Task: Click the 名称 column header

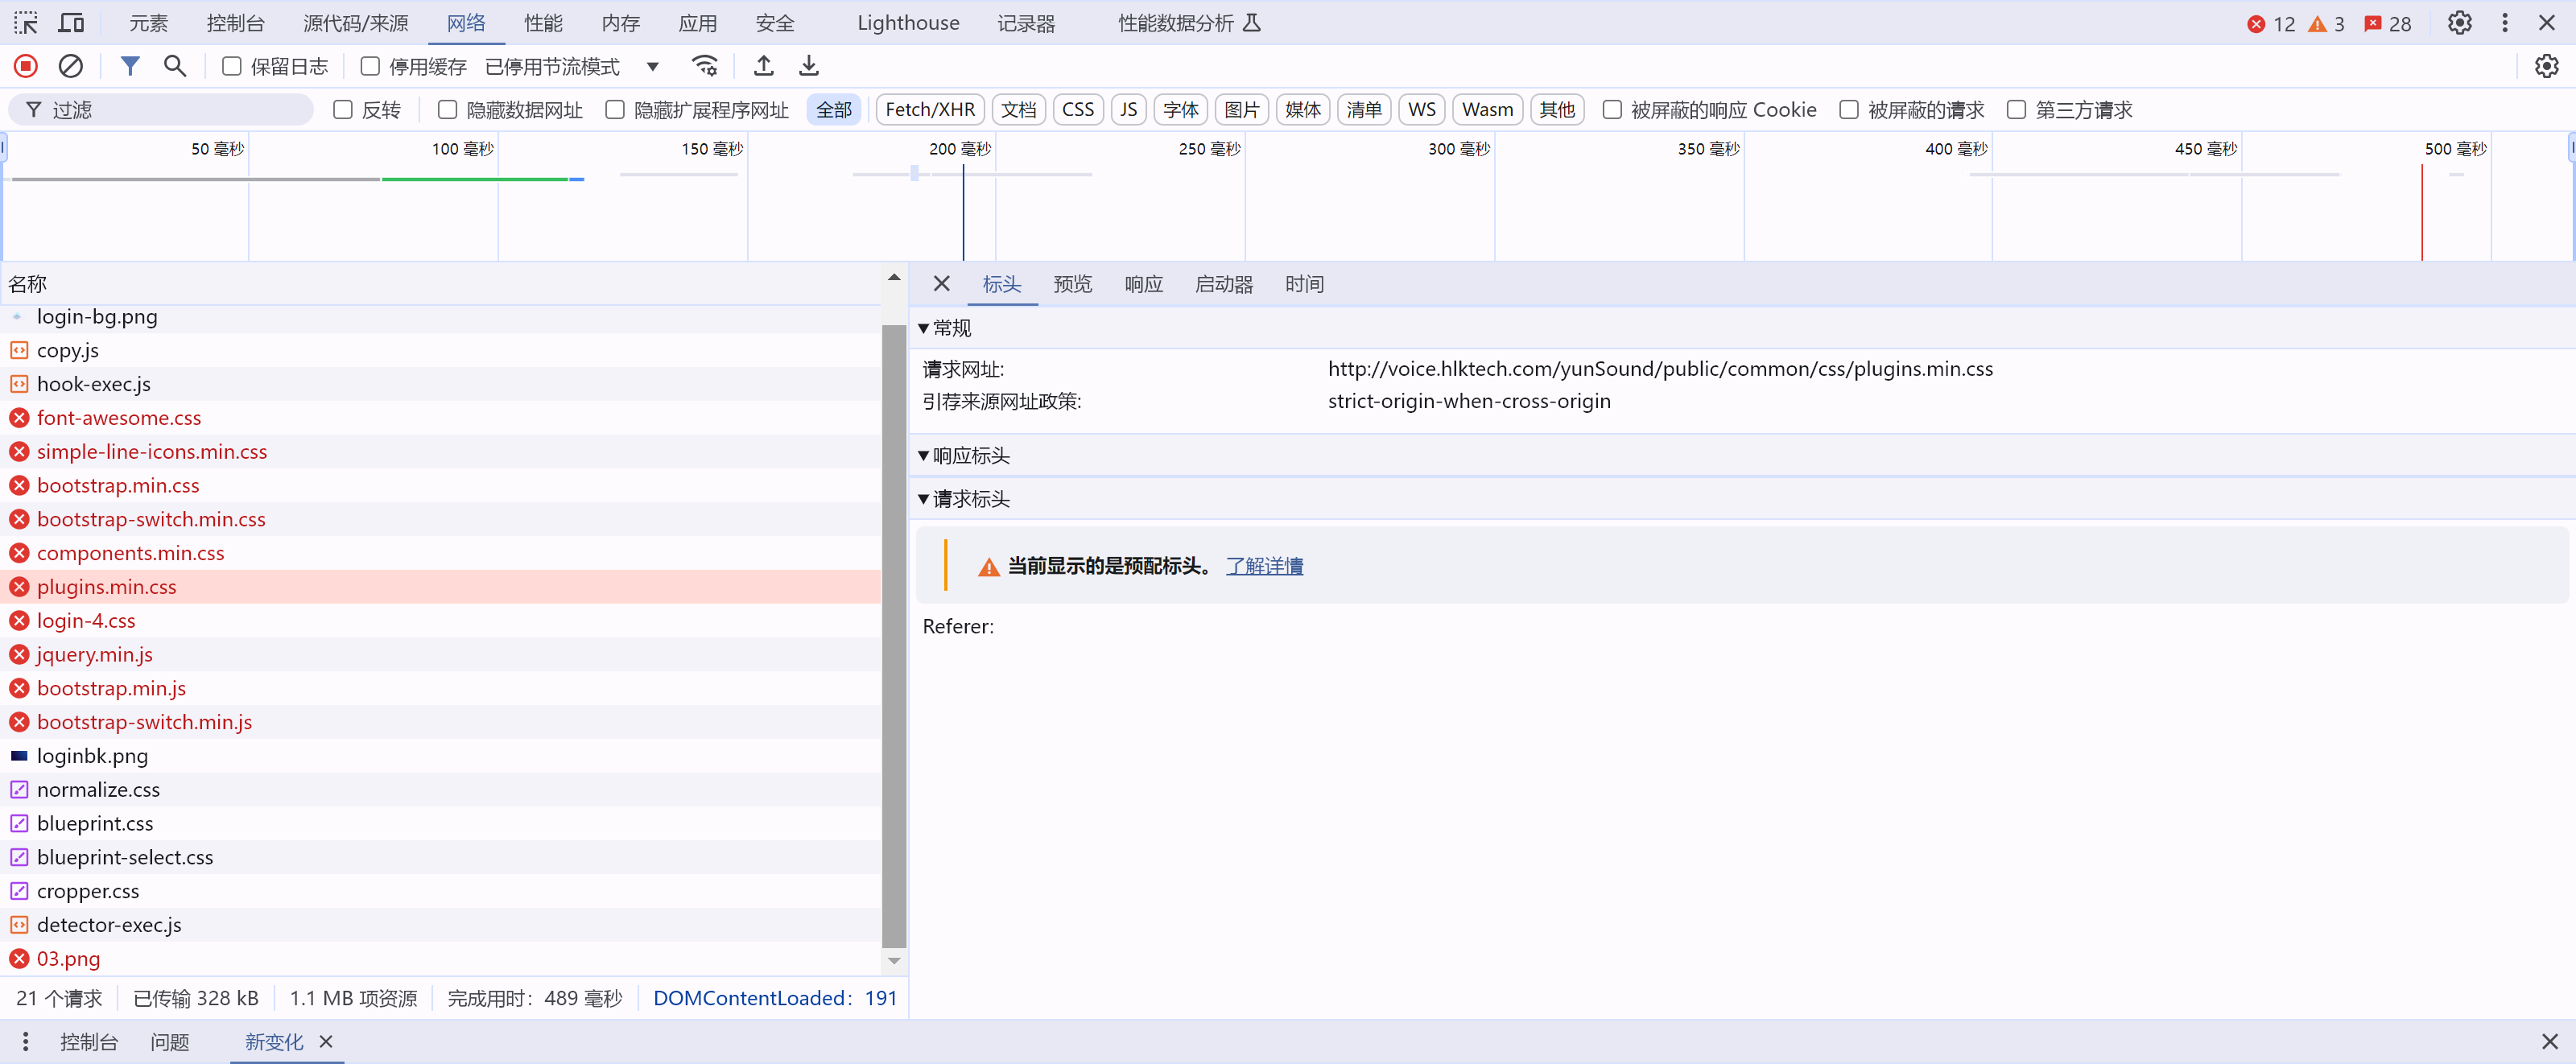Action: [440, 284]
